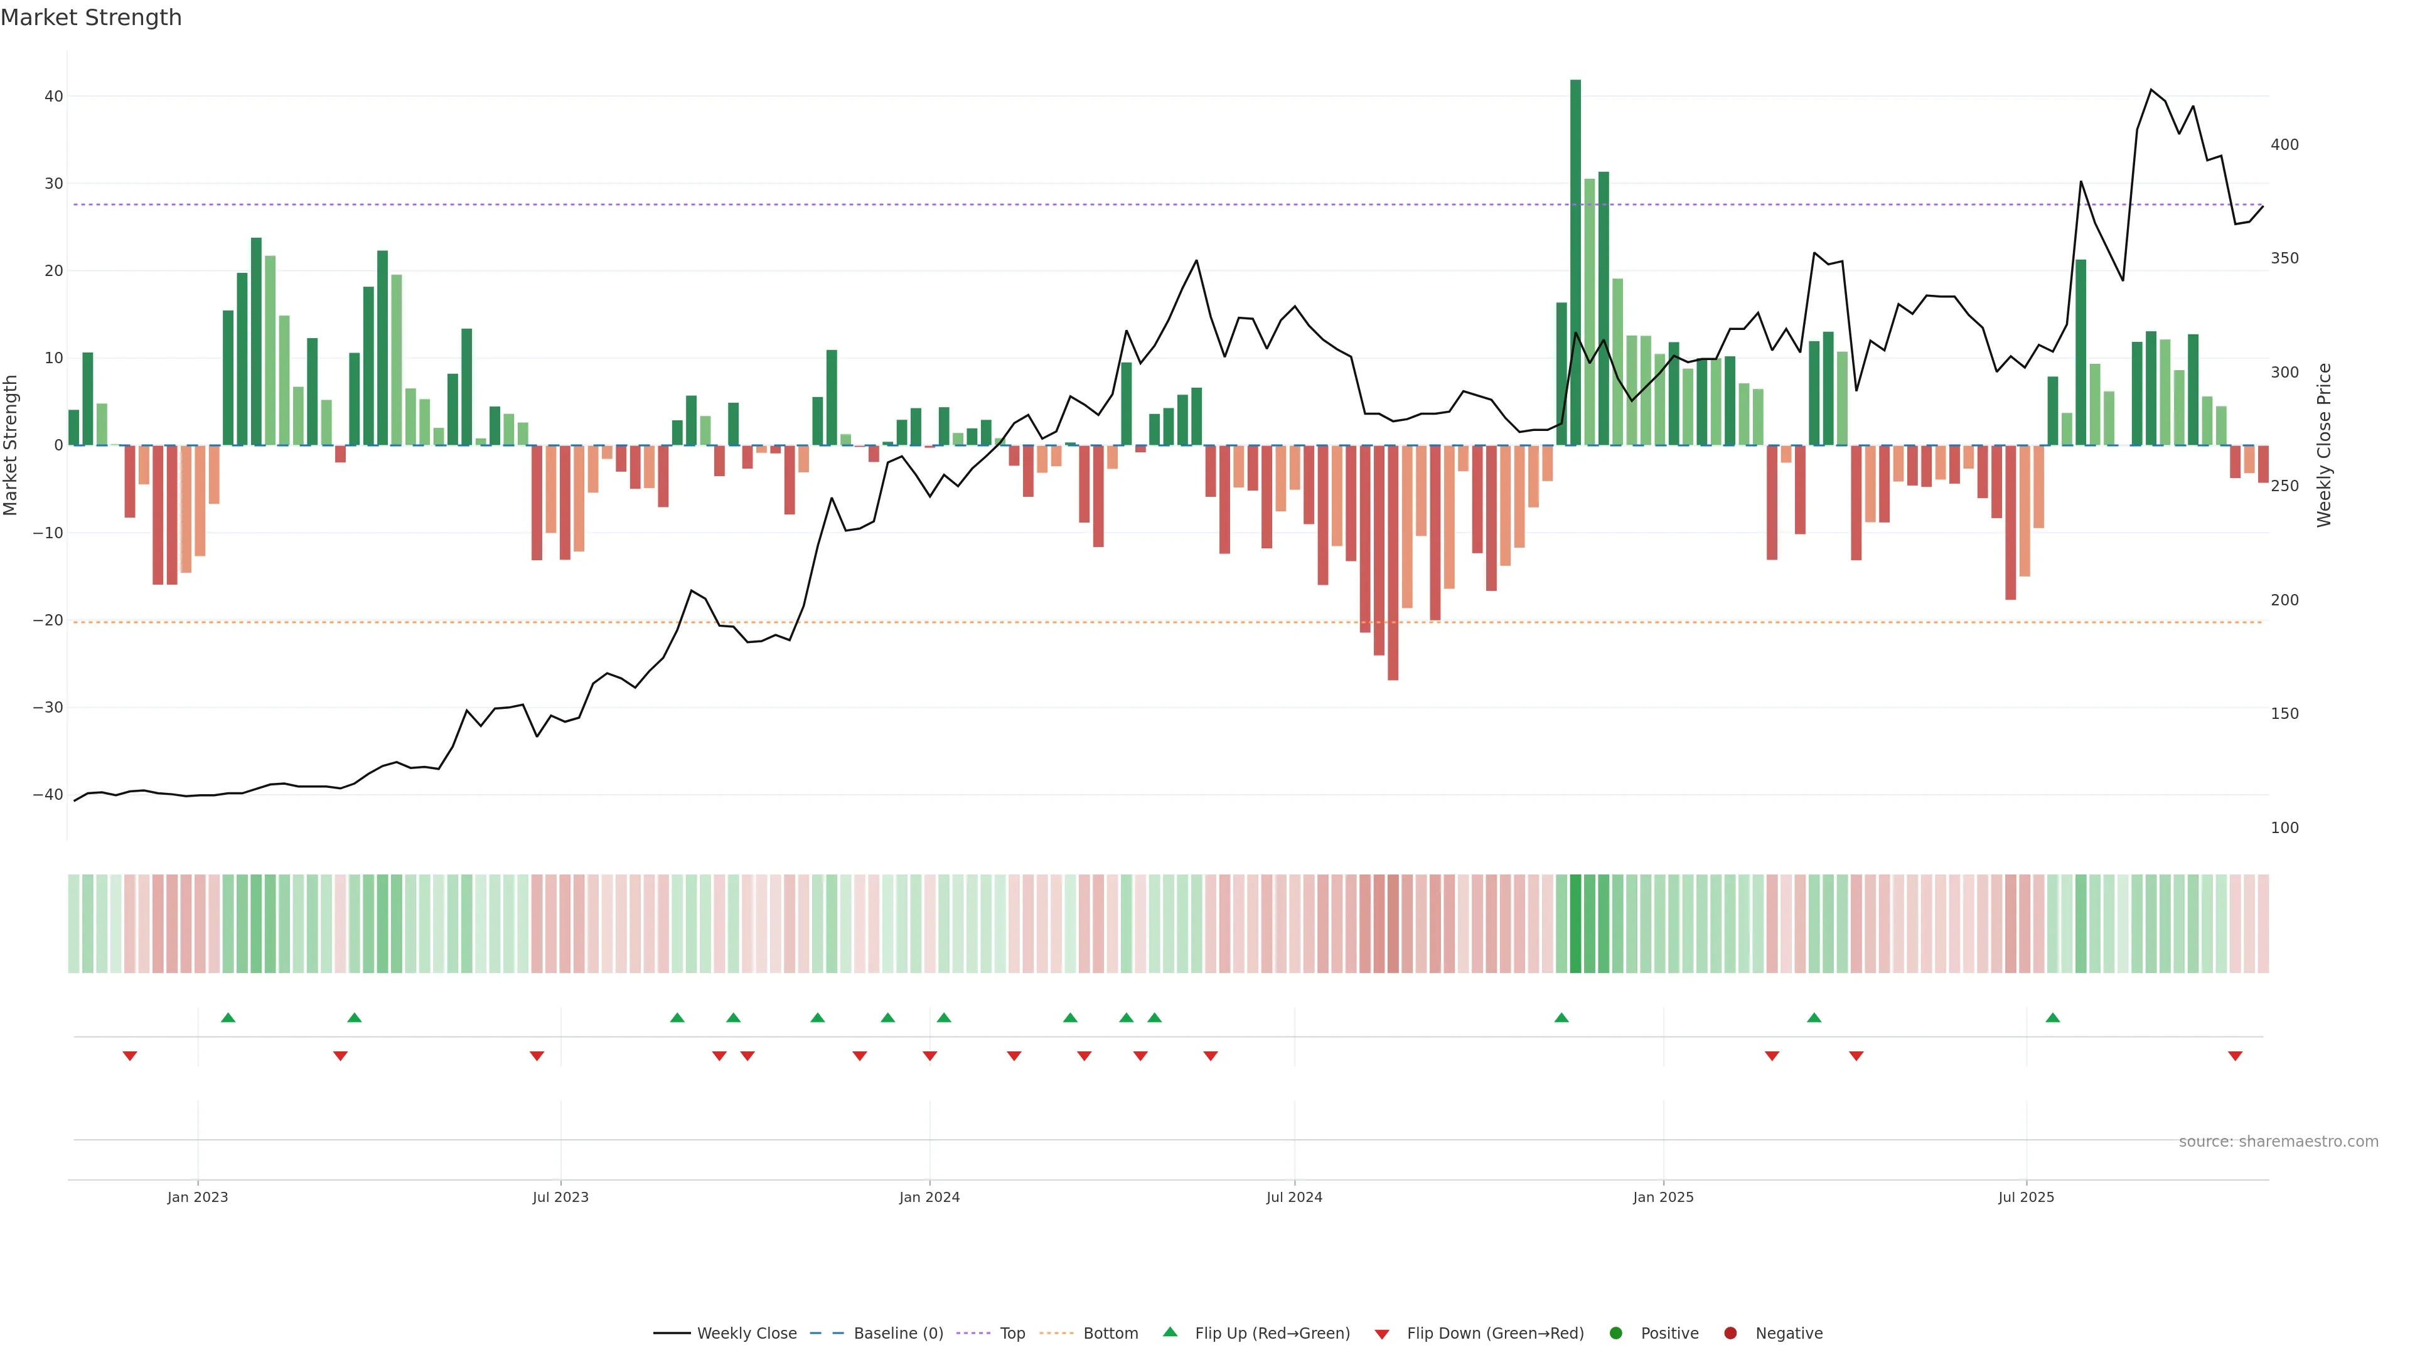
Task: Click green Flip Up triangle in legend
Action: 1169,1332
